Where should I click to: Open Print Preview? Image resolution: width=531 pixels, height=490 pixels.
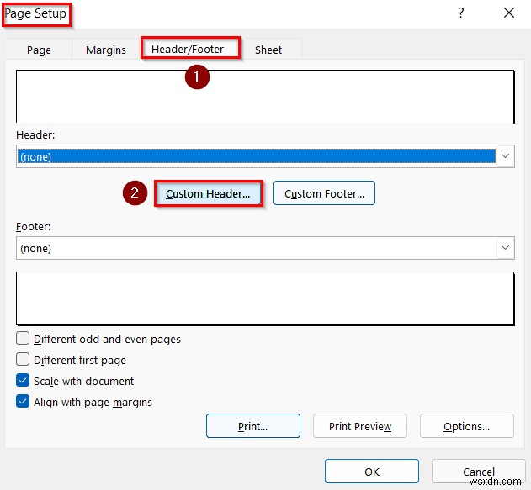[360, 426]
